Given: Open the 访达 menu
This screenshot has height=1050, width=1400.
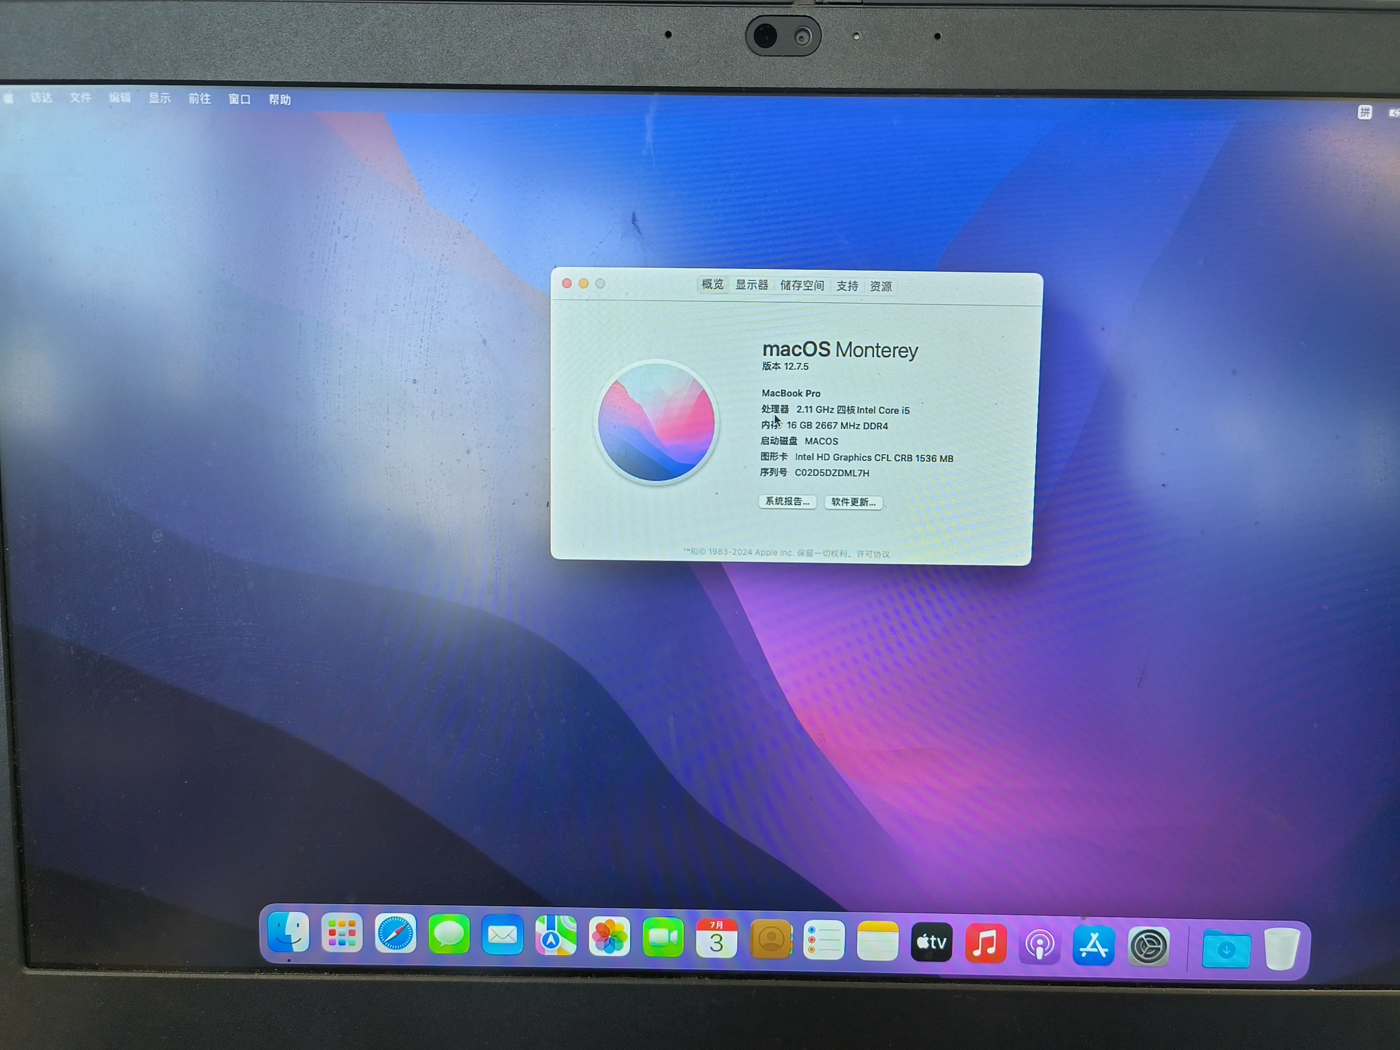Looking at the screenshot, I should coord(41,97).
